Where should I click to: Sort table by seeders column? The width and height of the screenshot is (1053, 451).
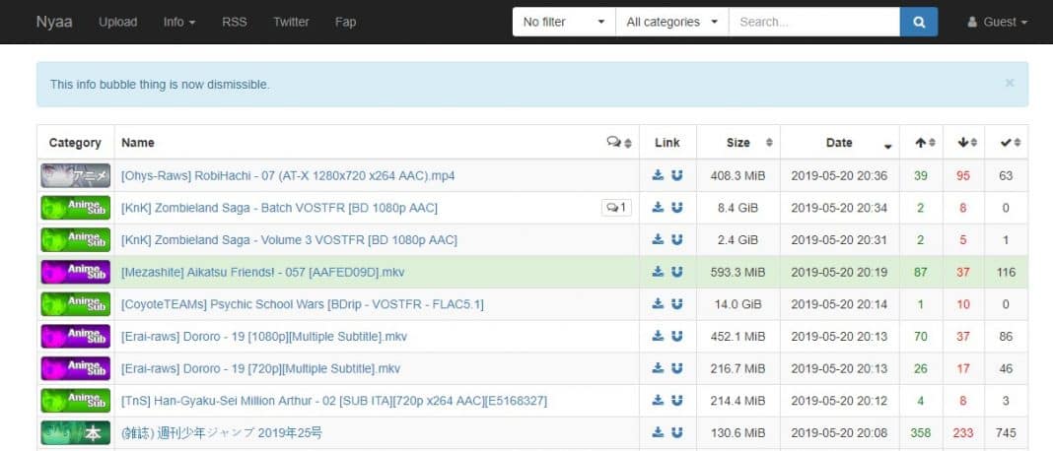(x=921, y=142)
